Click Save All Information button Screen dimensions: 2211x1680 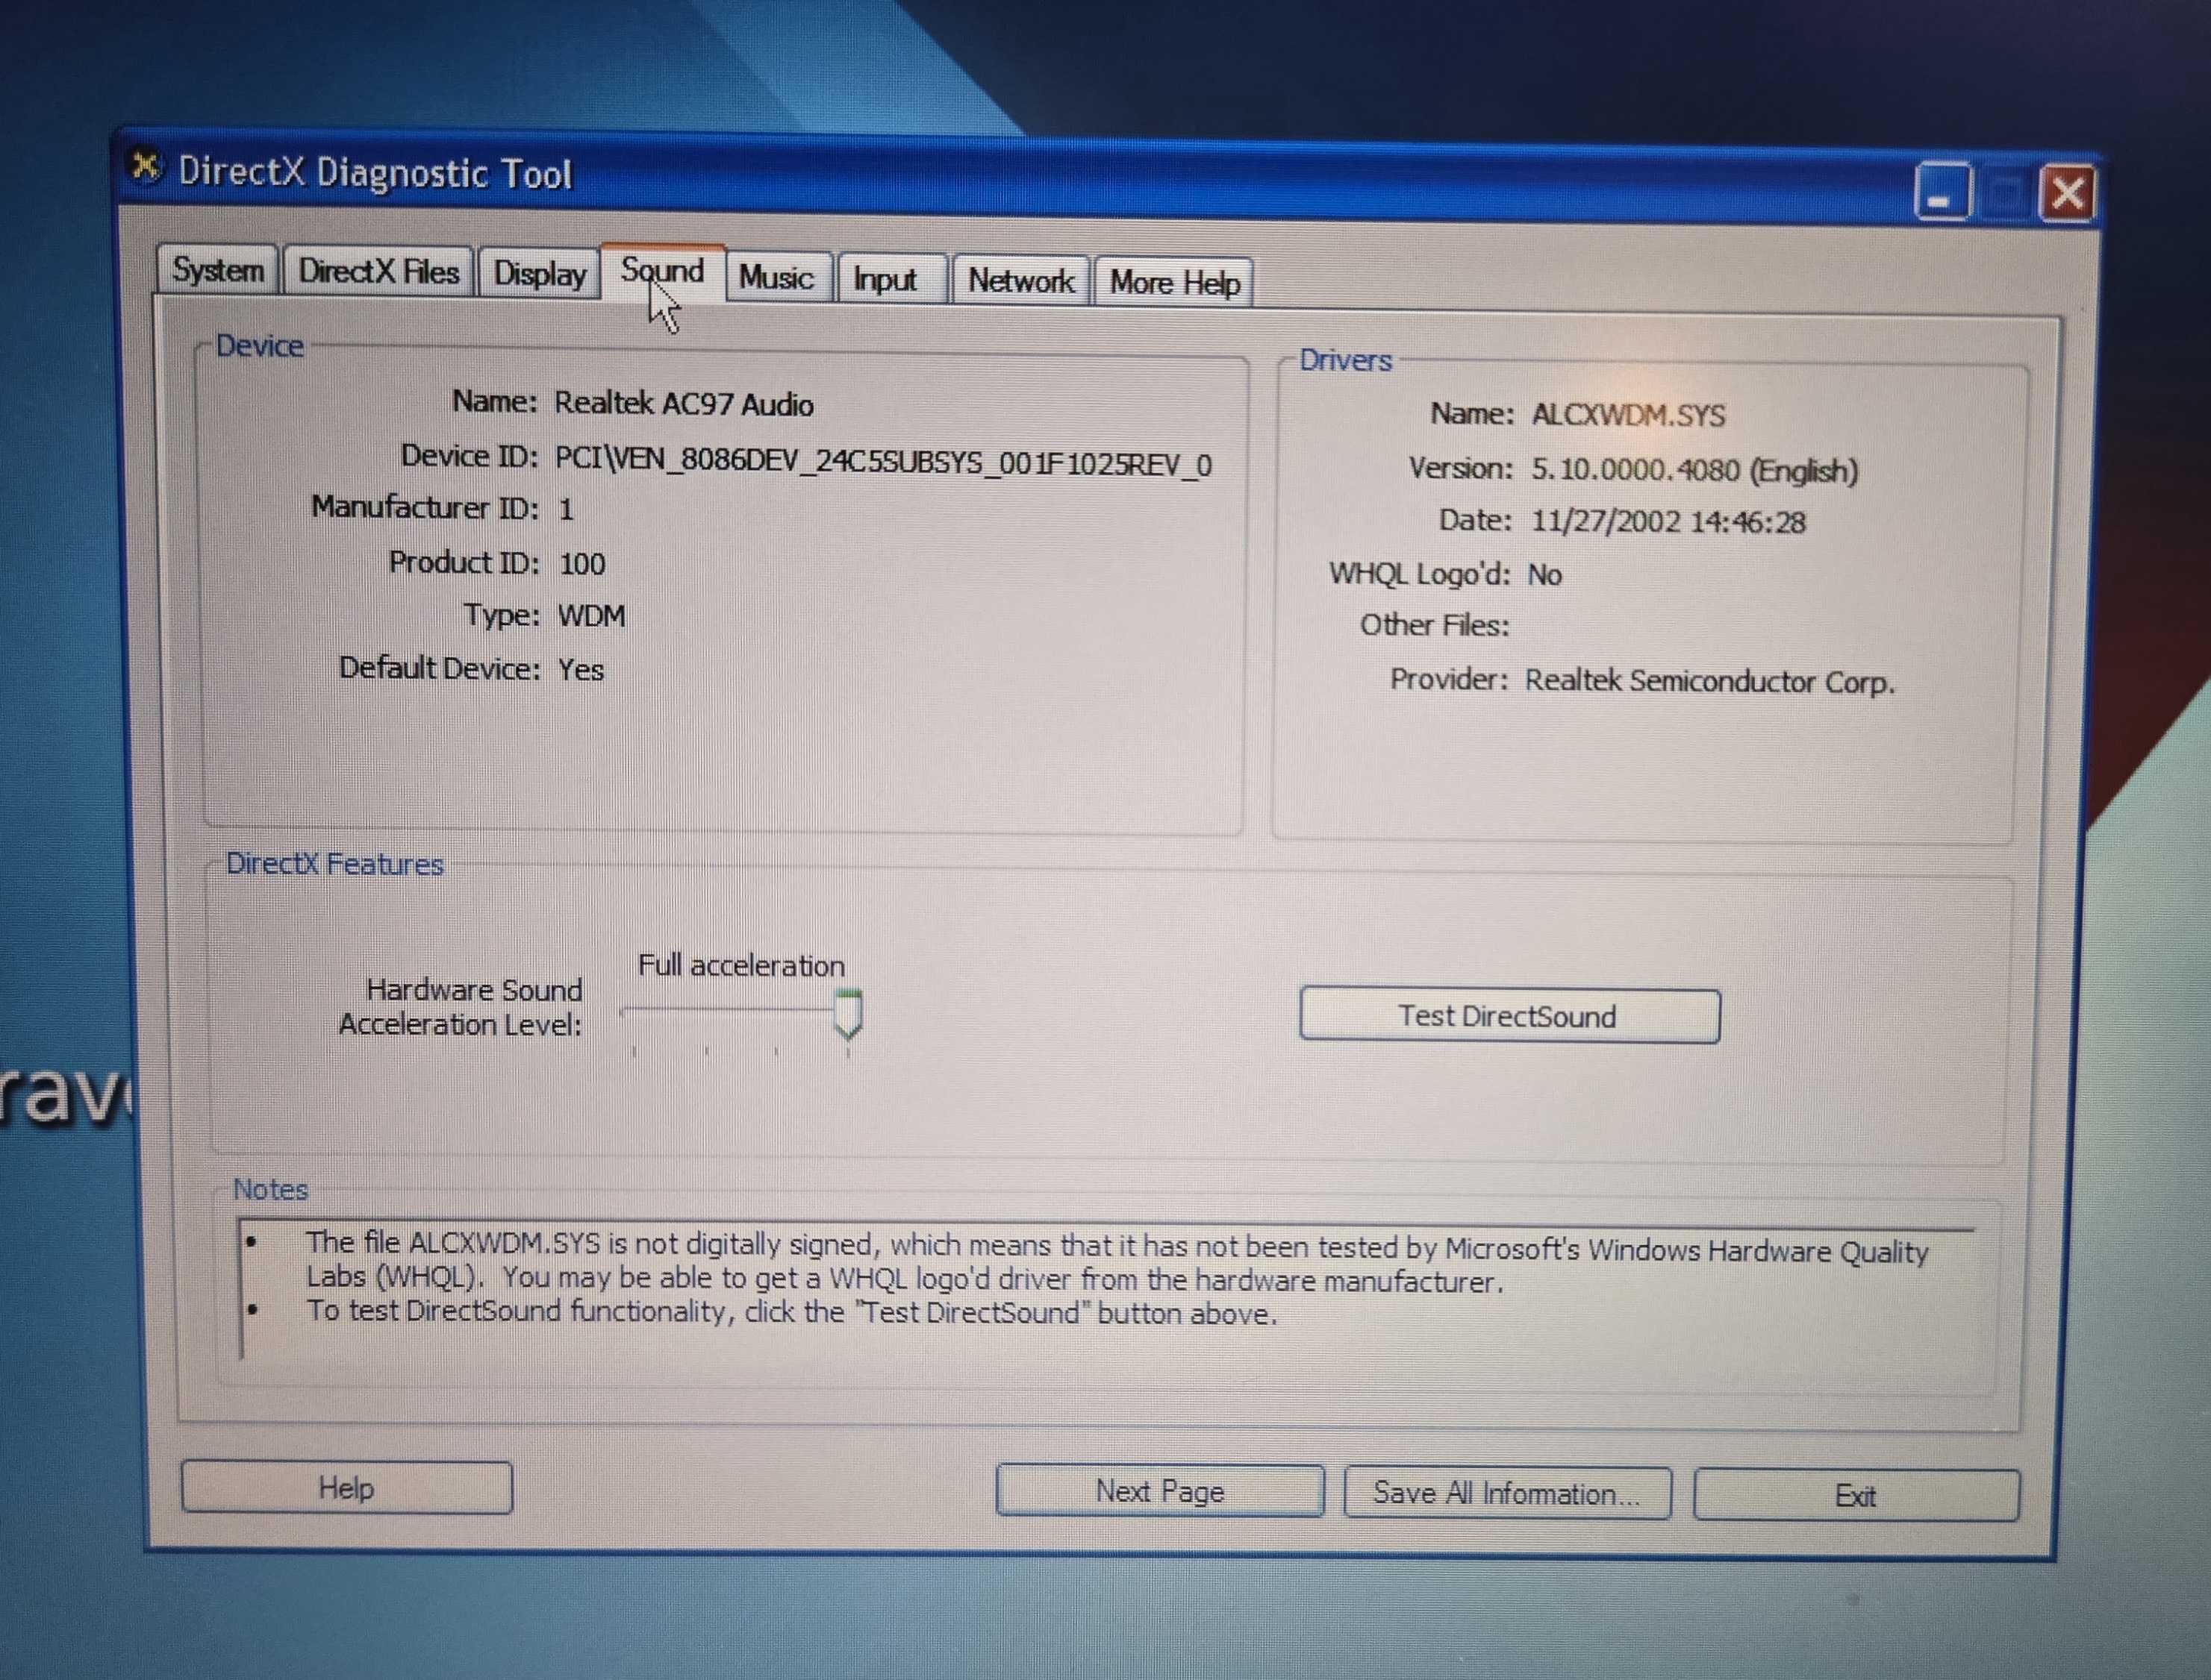[x=1506, y=1494]
